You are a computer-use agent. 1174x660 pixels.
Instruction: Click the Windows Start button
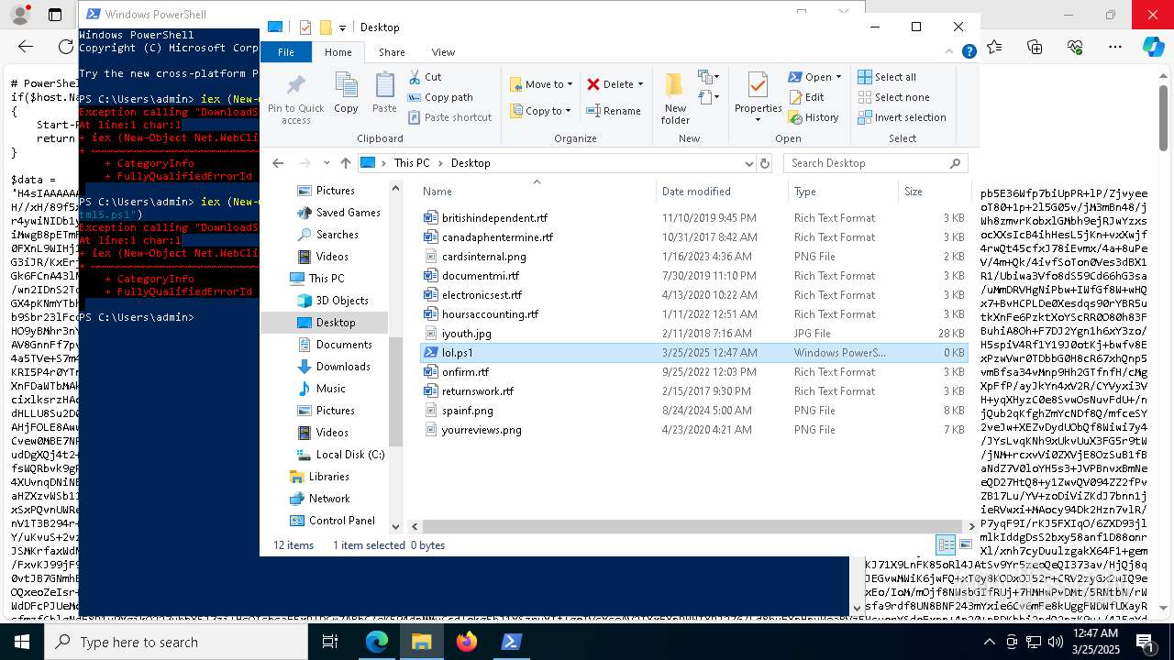click(x=22, y=642)
